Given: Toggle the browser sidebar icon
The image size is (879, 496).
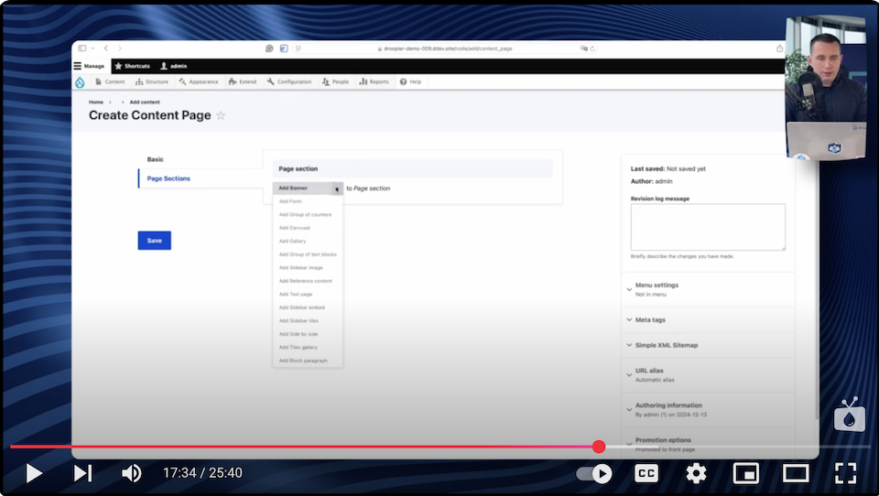Looking at the screenshot, I should [82, 49].
